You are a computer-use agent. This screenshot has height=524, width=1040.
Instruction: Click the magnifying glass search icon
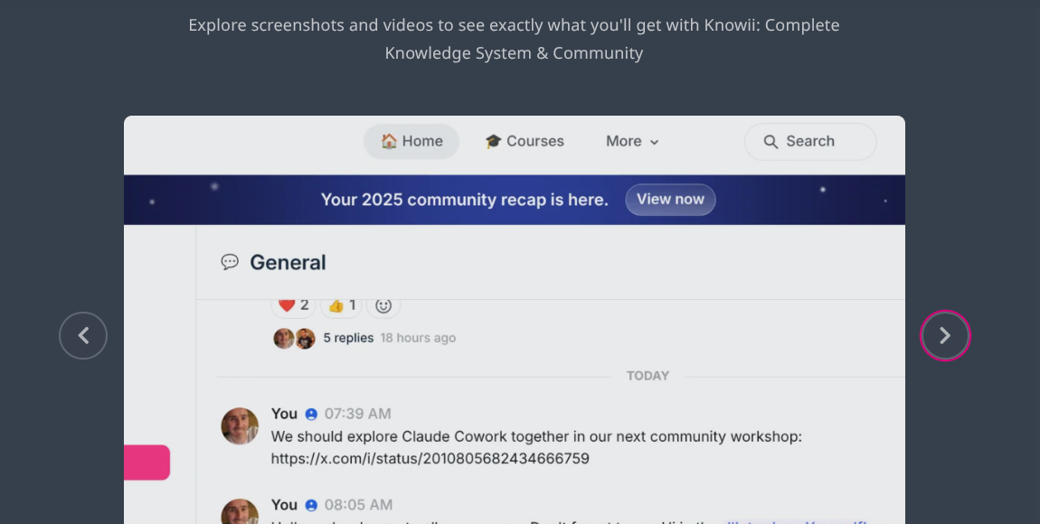pos(771,142)
